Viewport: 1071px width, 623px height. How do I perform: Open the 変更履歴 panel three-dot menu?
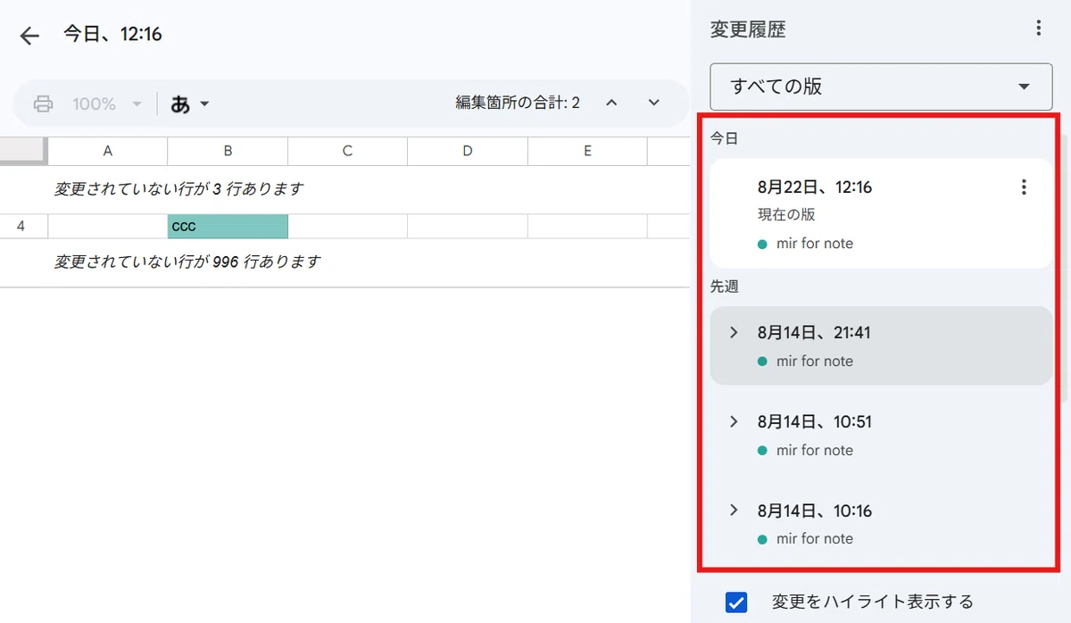[1038, 29]
